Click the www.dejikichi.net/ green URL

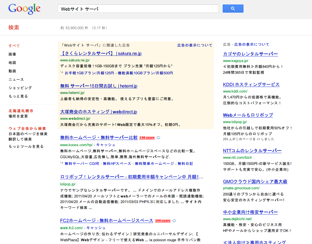[x=237, y=219]
